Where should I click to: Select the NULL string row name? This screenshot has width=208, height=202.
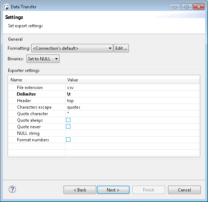(x=28, y=133)
